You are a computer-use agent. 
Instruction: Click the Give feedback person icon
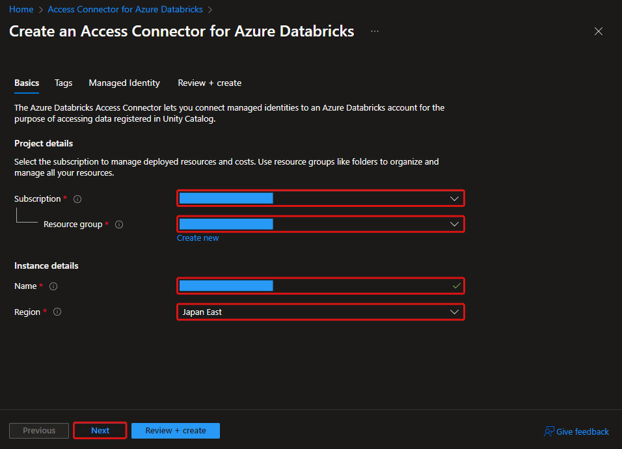548,431
